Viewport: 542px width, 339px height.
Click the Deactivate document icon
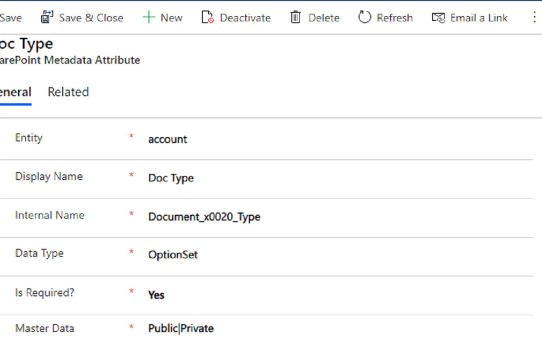click(x=207, y=17)
